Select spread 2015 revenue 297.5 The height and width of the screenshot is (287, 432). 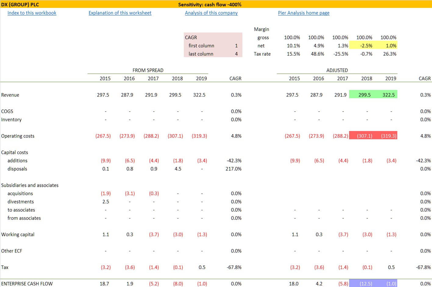[103, 95]
